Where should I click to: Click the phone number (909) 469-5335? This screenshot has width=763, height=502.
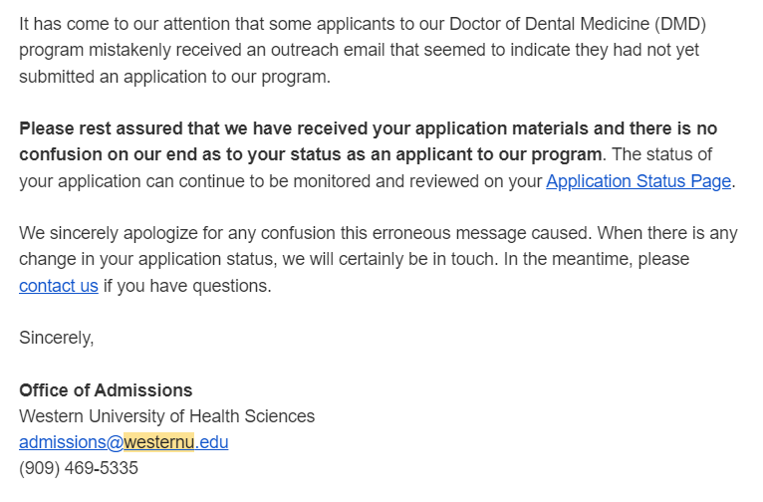click(79, 468)
